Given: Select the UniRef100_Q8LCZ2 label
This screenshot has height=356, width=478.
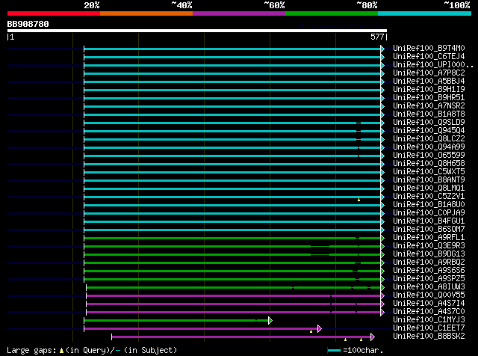Looking at the screenshot, I should [429, 139].
